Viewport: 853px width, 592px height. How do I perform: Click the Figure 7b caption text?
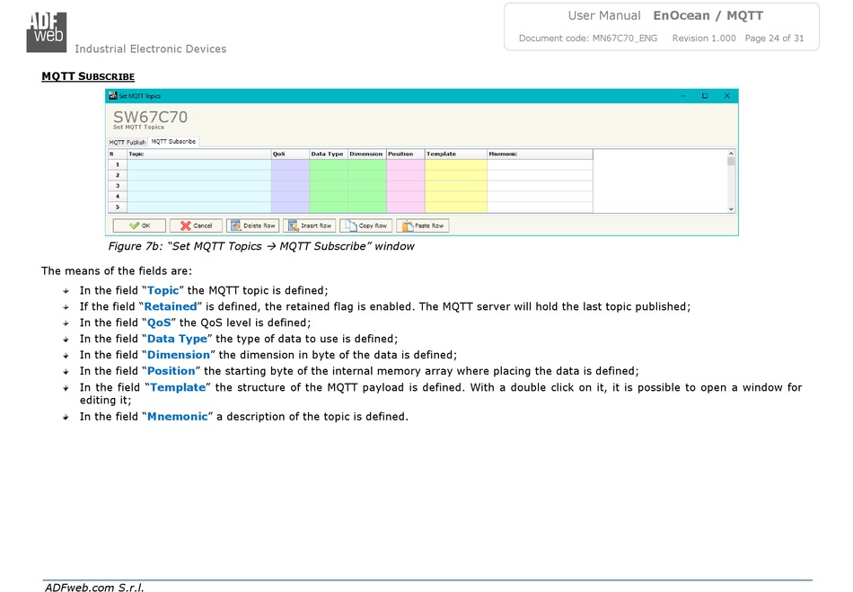pyautogui.click(x=261, y=246)
